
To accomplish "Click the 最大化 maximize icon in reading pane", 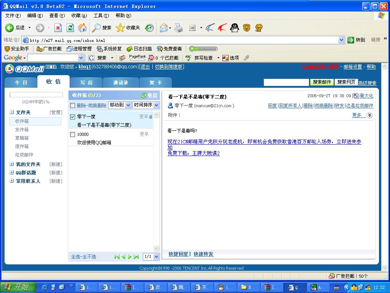I will [356, 96].
